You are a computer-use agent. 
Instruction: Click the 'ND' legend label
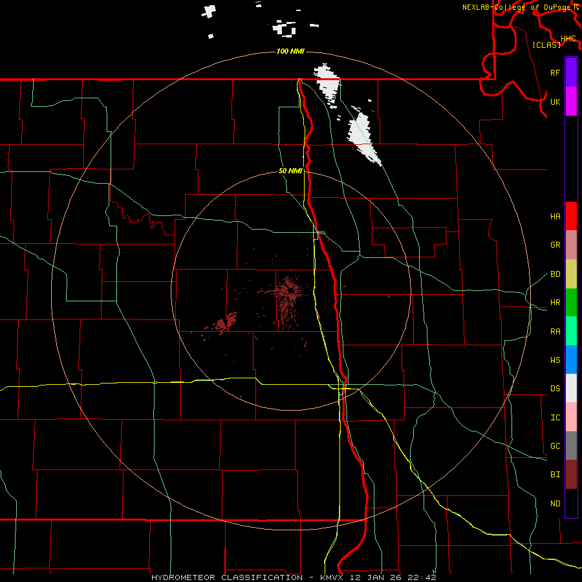pos(555,504)
